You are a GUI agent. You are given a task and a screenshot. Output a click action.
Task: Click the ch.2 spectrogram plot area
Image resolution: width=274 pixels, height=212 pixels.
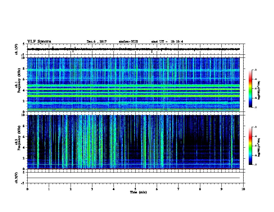135,142
